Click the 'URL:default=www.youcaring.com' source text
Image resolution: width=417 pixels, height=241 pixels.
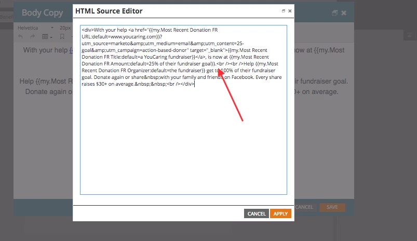point(119,37)
